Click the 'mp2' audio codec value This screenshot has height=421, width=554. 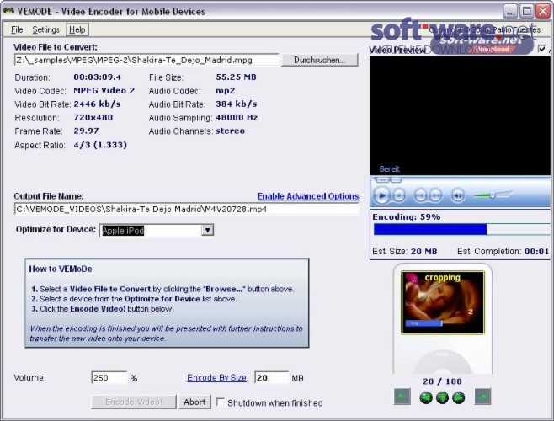(x=226, y=91)
